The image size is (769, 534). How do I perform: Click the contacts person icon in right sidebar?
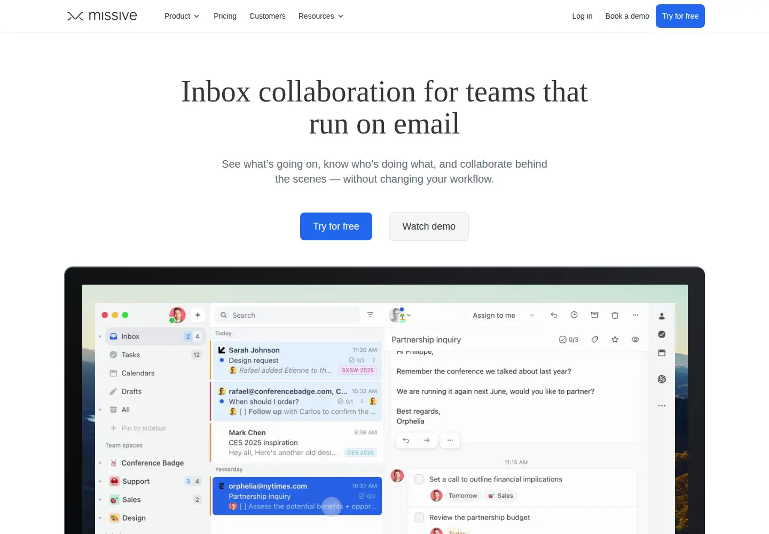(x=662, y=316)
